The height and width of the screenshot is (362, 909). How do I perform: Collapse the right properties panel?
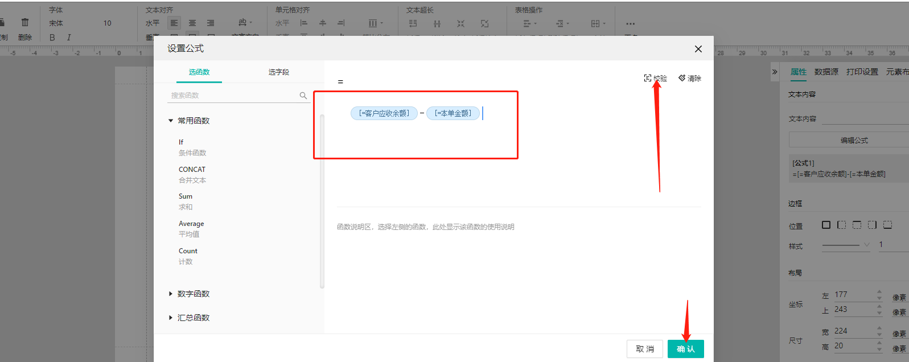pos(775,72)
